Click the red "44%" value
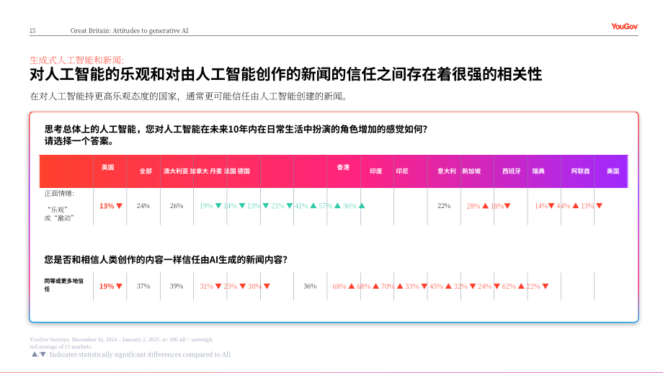Image resolution: width=663 pixels, height=373 pixels. tap(564, 206)
